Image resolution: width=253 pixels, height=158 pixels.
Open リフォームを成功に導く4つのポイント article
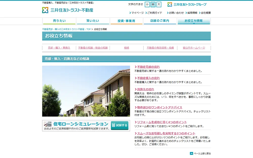point(162,122)
